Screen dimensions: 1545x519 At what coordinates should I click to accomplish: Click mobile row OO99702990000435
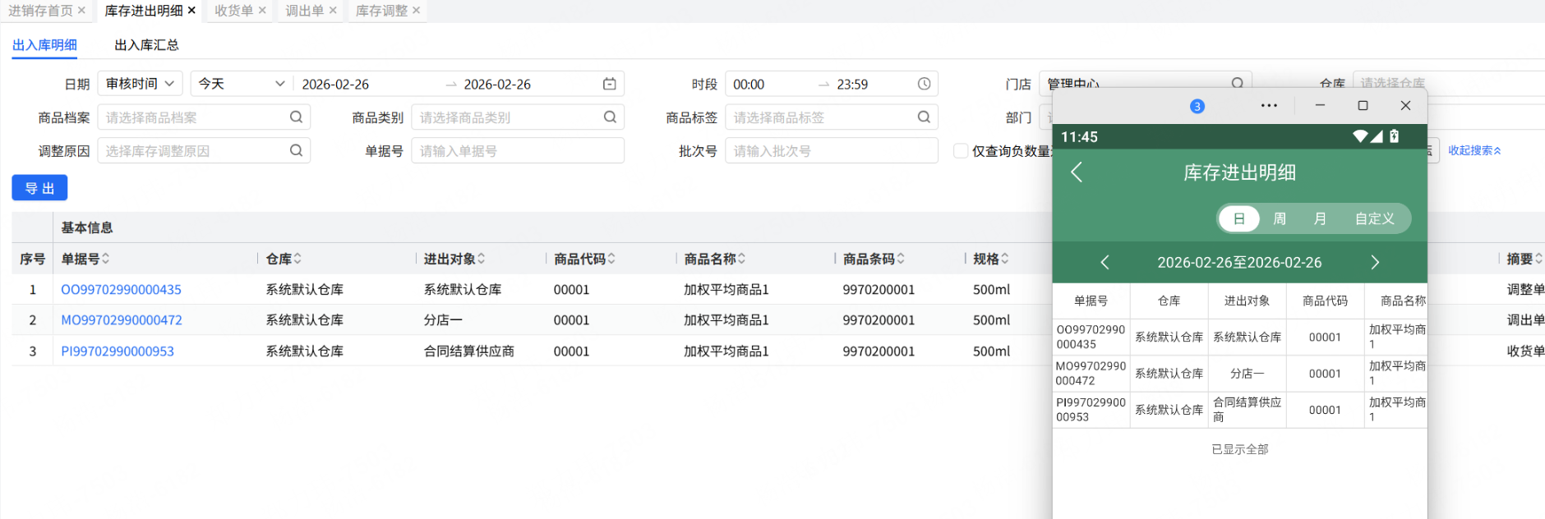pos(1239,338)
